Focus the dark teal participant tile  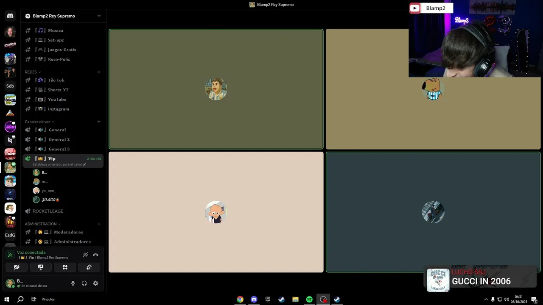pos(433,212)
